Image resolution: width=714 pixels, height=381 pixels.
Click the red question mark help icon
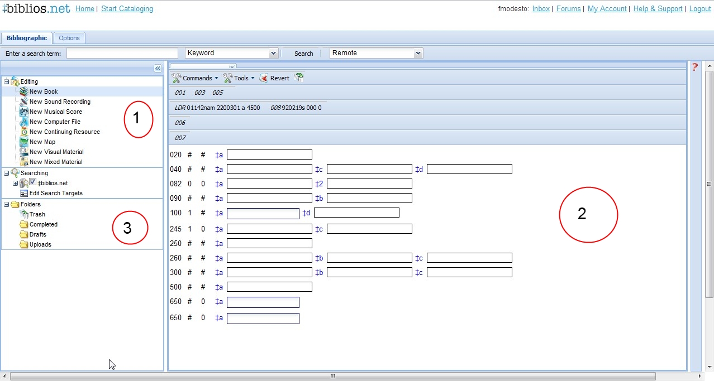click(x=695, y=67)
